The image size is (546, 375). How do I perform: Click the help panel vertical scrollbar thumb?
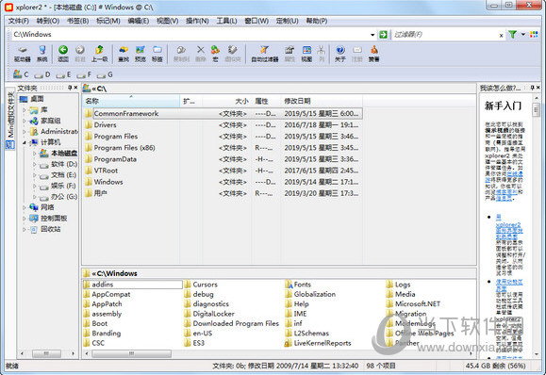537,110
